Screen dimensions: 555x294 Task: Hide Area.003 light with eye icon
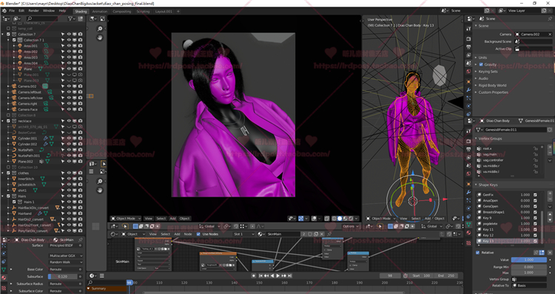pos(69,57)
